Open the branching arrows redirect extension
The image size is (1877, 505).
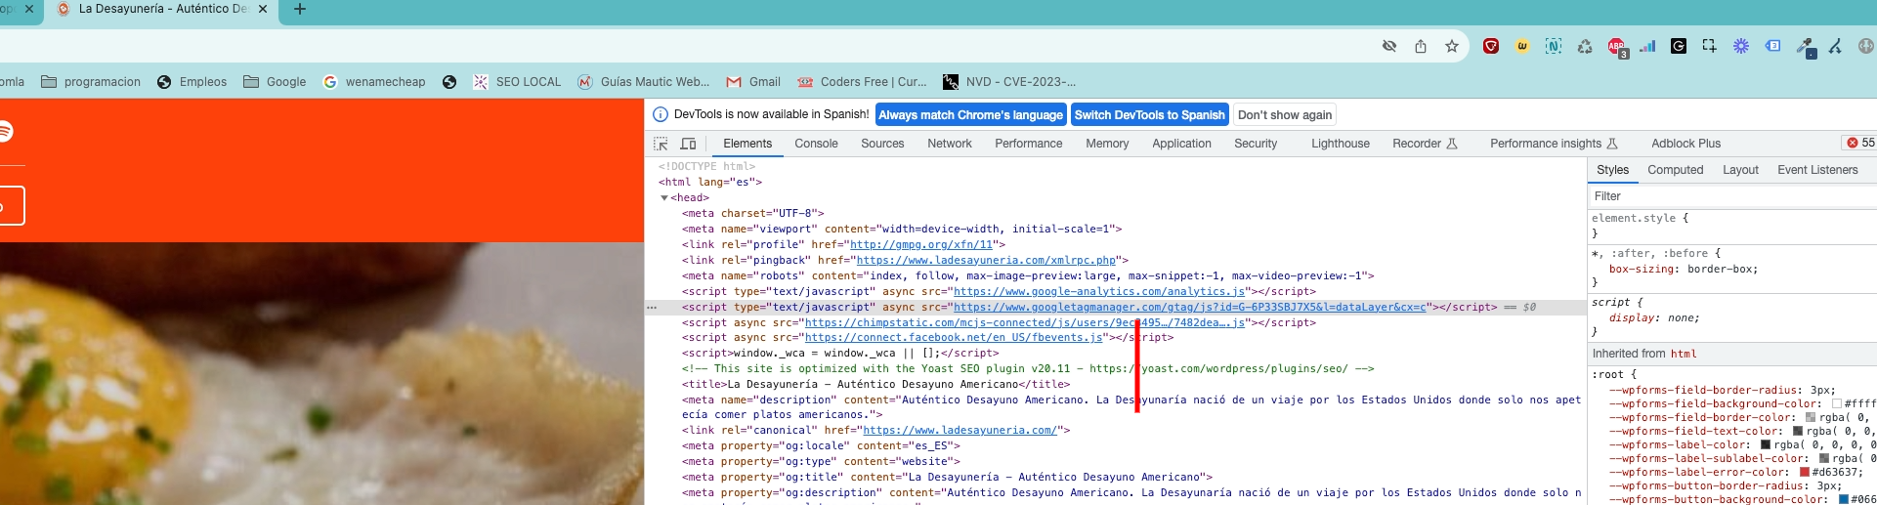pyautogui.click(x=1835, y=46)
